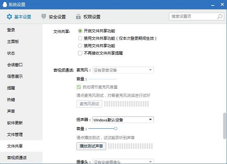This screenshot has height=164, width=227.
Task: Click the lock icon for 权限设置
Action: 78,16
